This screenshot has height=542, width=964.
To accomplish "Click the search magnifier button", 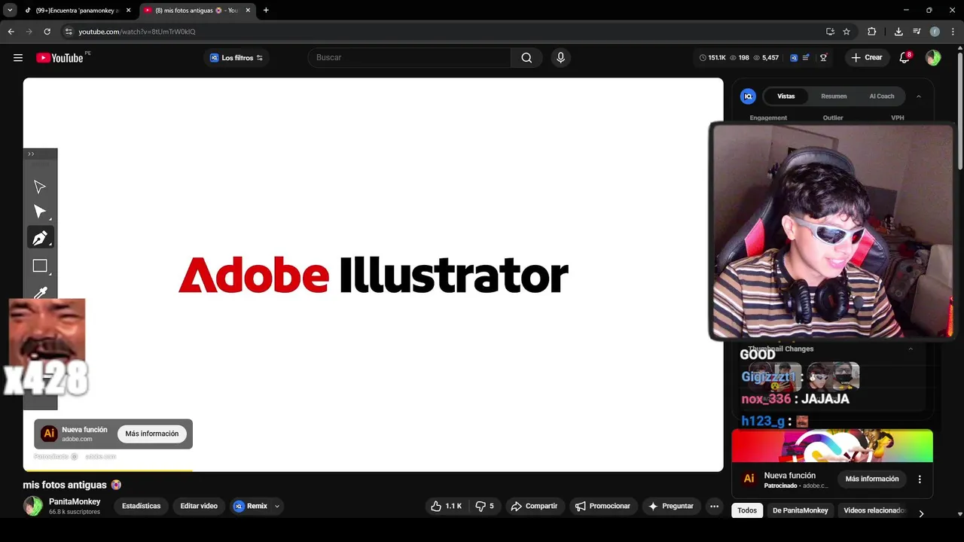I will pyautogui.click(x=526, y=58).
